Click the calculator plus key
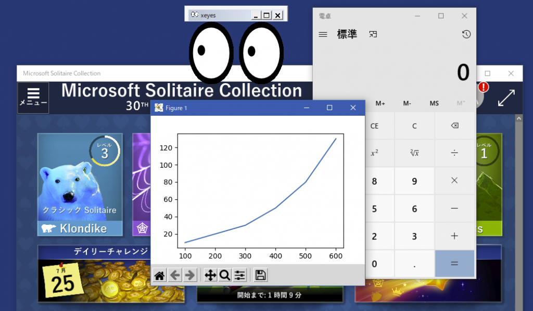The width and height of the screenshot is (533, 311). click(x=454, y=236)
